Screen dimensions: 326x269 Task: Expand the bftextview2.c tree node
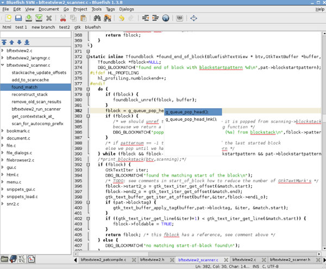point(3,51)
